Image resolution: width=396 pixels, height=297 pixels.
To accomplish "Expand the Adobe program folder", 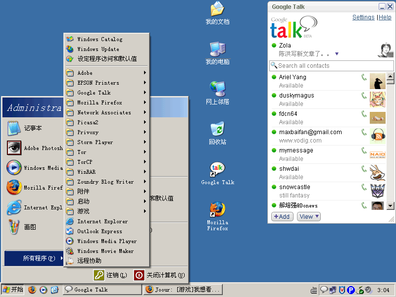I will 106,73.
